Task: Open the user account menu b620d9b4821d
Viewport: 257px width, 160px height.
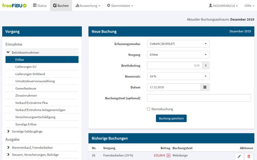Action: point(223,5)
